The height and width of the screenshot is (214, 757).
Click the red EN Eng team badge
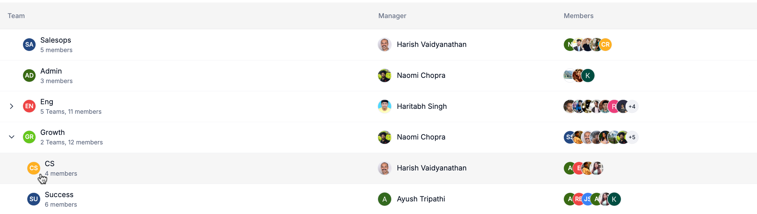click(x=29, y=106)
